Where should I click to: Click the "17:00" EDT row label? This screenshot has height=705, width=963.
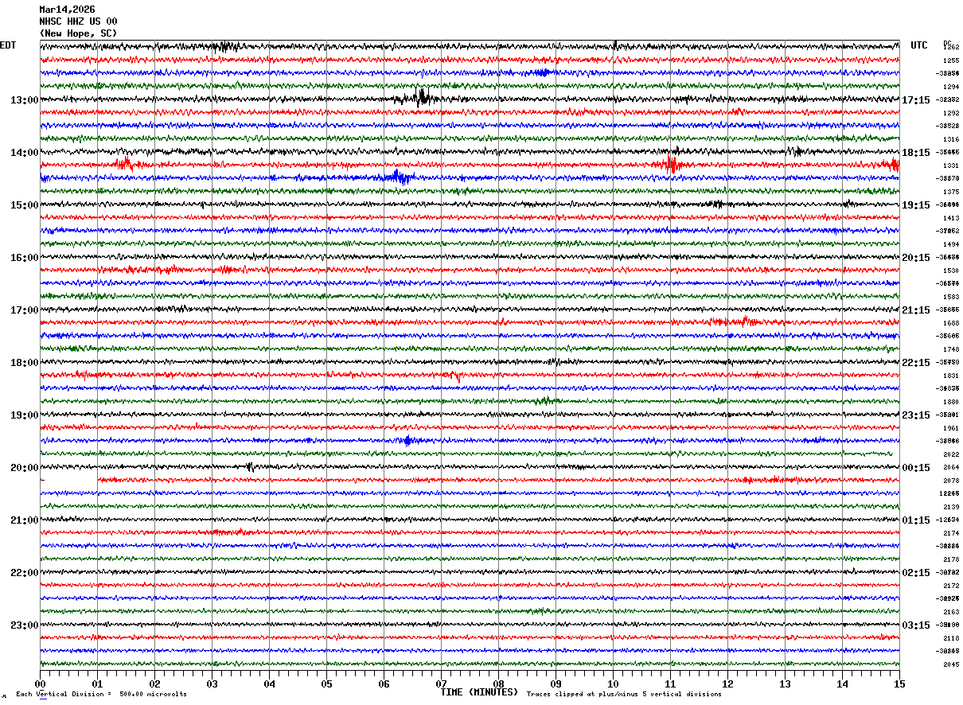point(25,310)
